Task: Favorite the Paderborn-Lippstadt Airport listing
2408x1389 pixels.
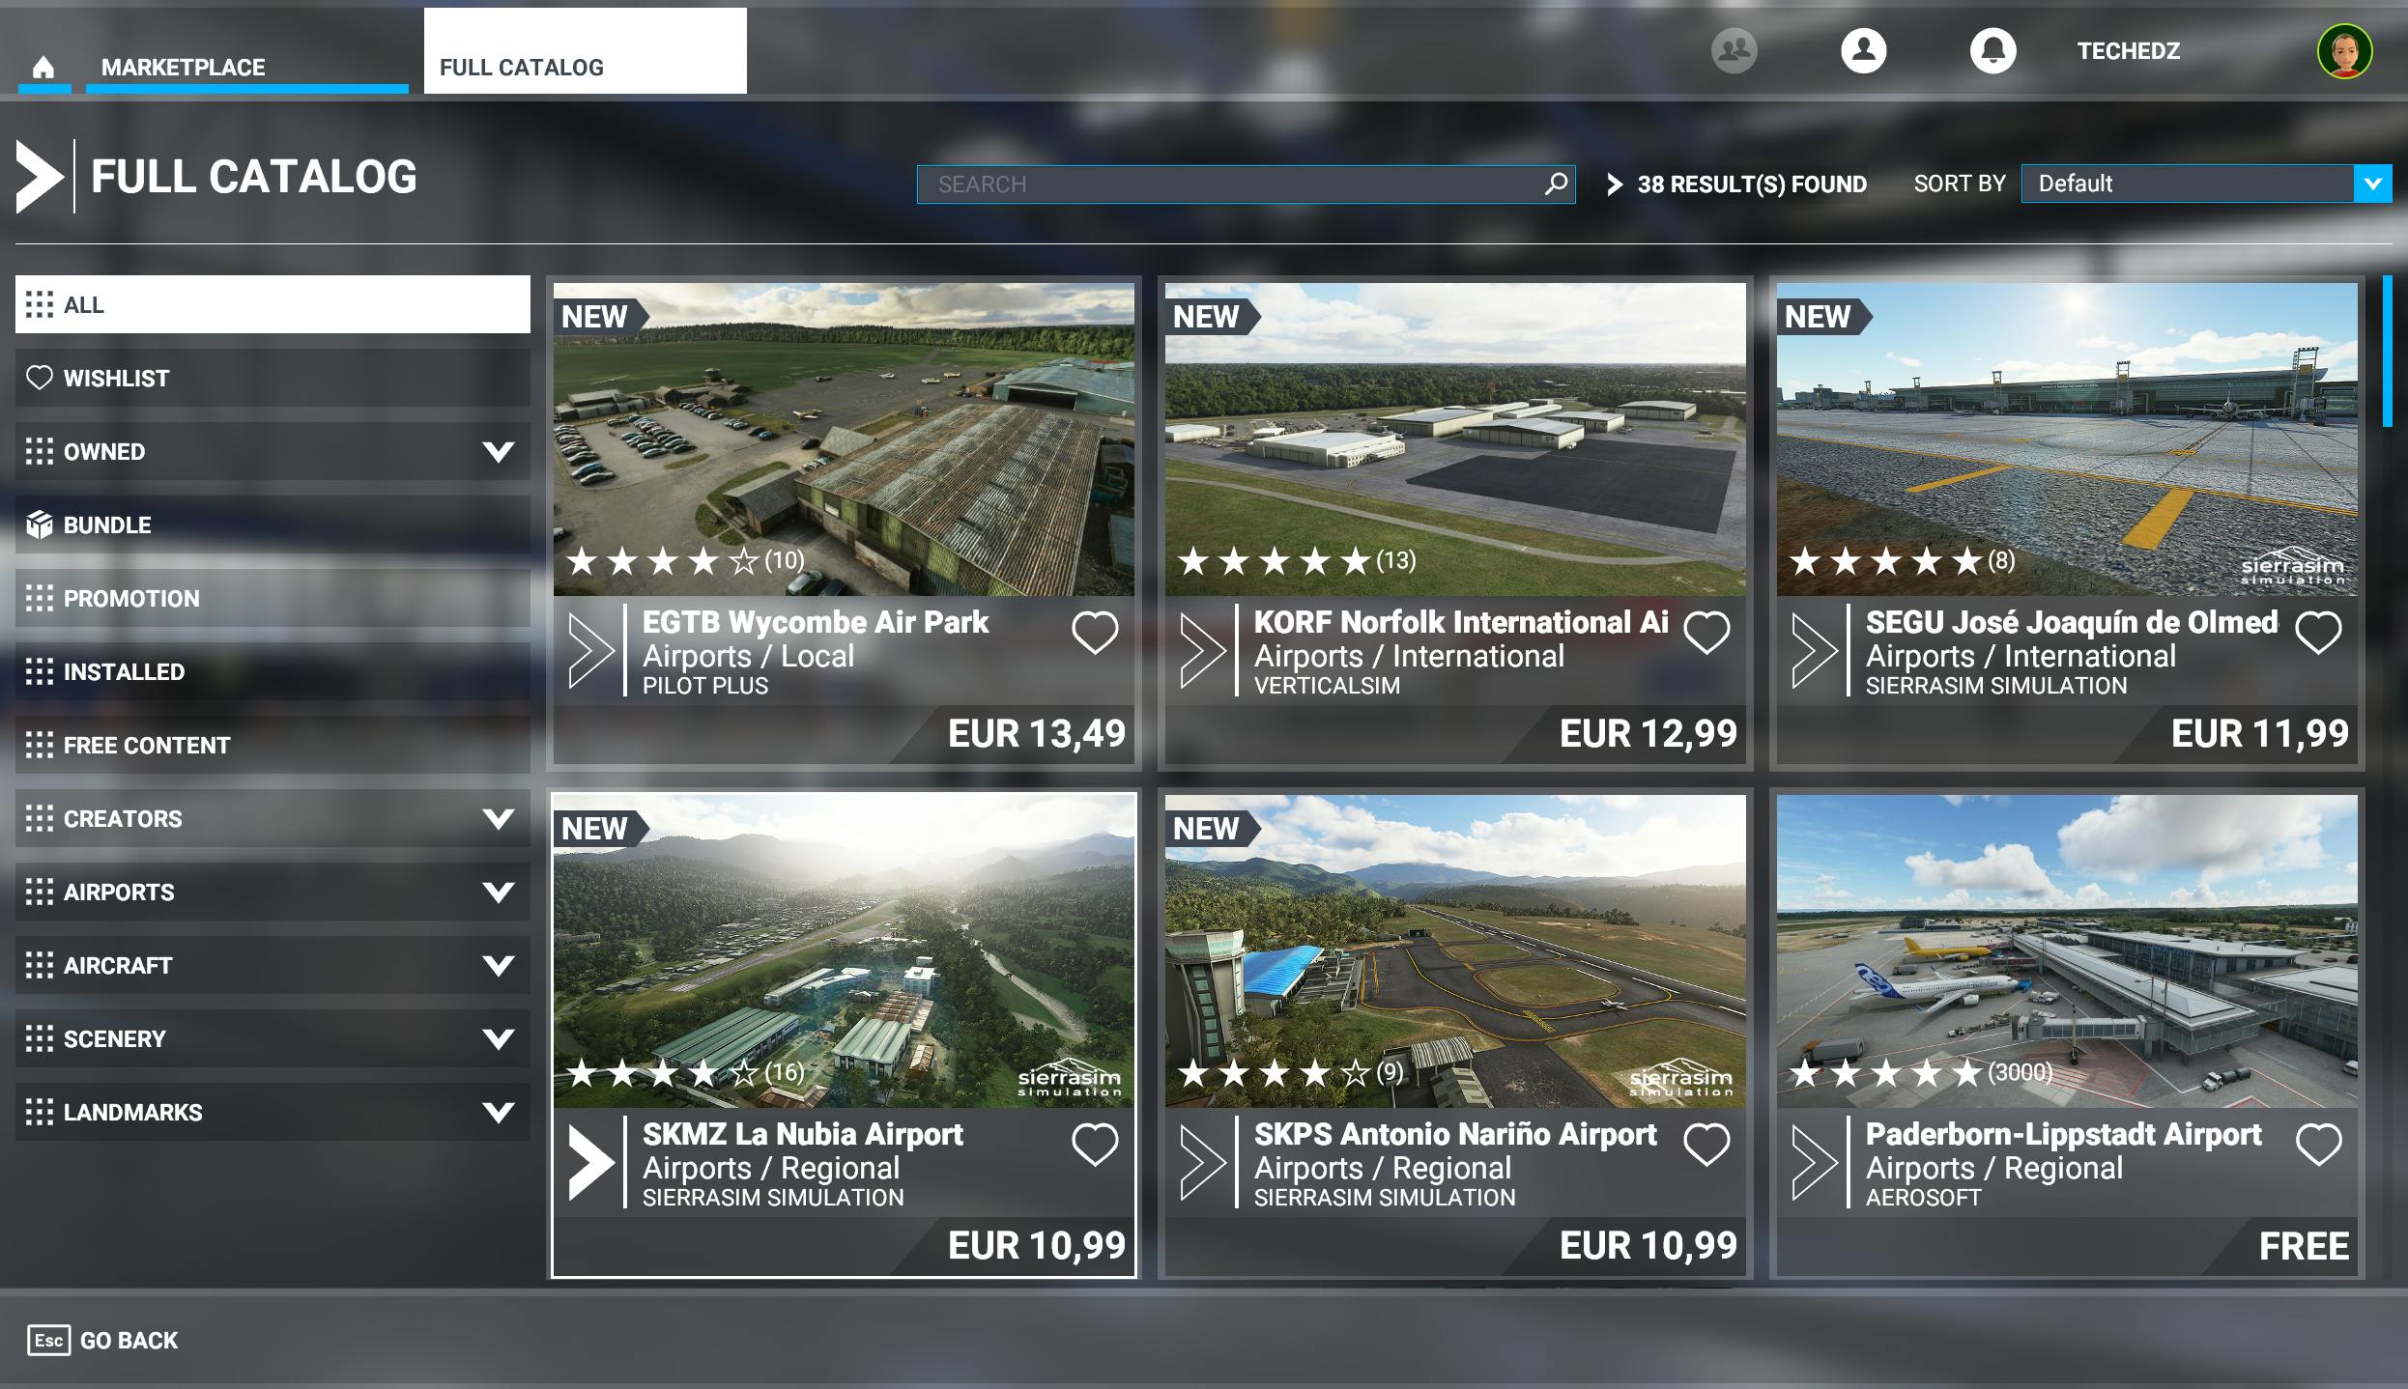Action: click(x=2317, y=1144)
